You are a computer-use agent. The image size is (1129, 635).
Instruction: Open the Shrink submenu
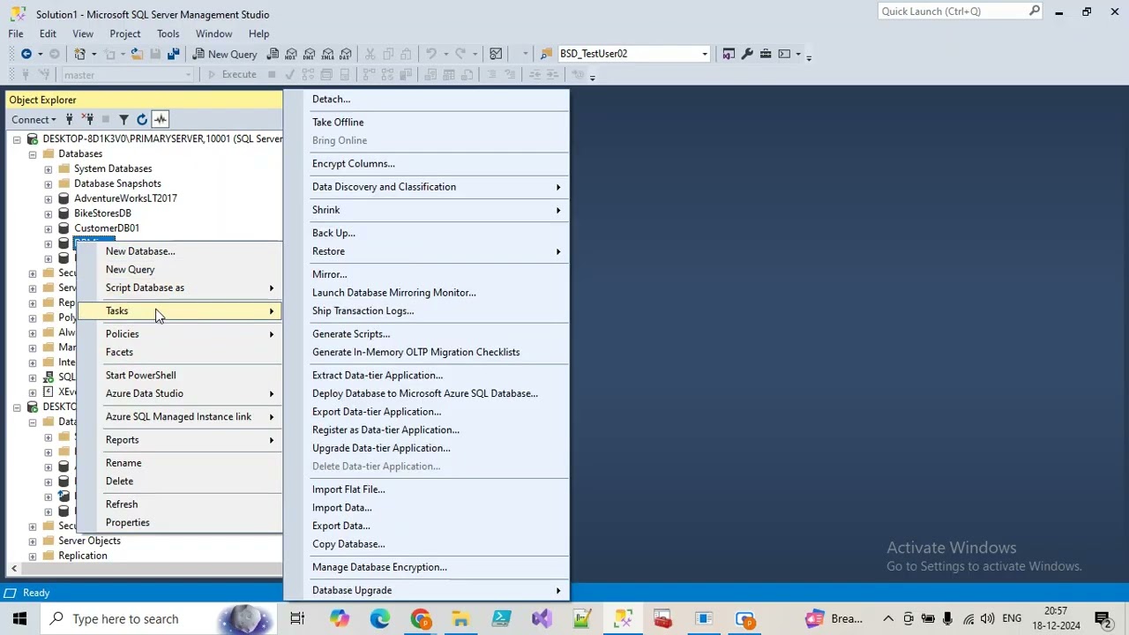427,210
